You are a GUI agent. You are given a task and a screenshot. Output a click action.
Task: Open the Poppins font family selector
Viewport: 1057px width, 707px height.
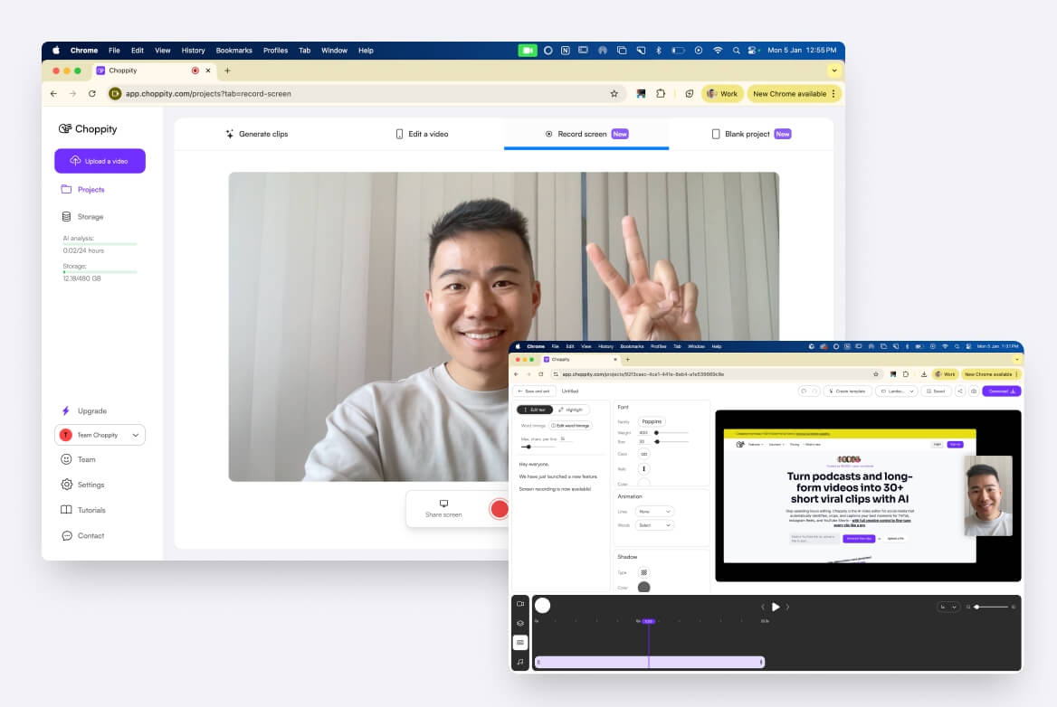652,421
